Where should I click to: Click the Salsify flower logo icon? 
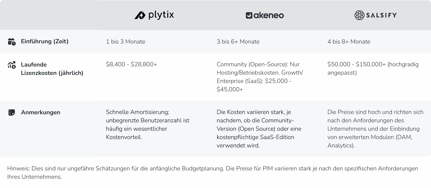(x=359, y=15)
